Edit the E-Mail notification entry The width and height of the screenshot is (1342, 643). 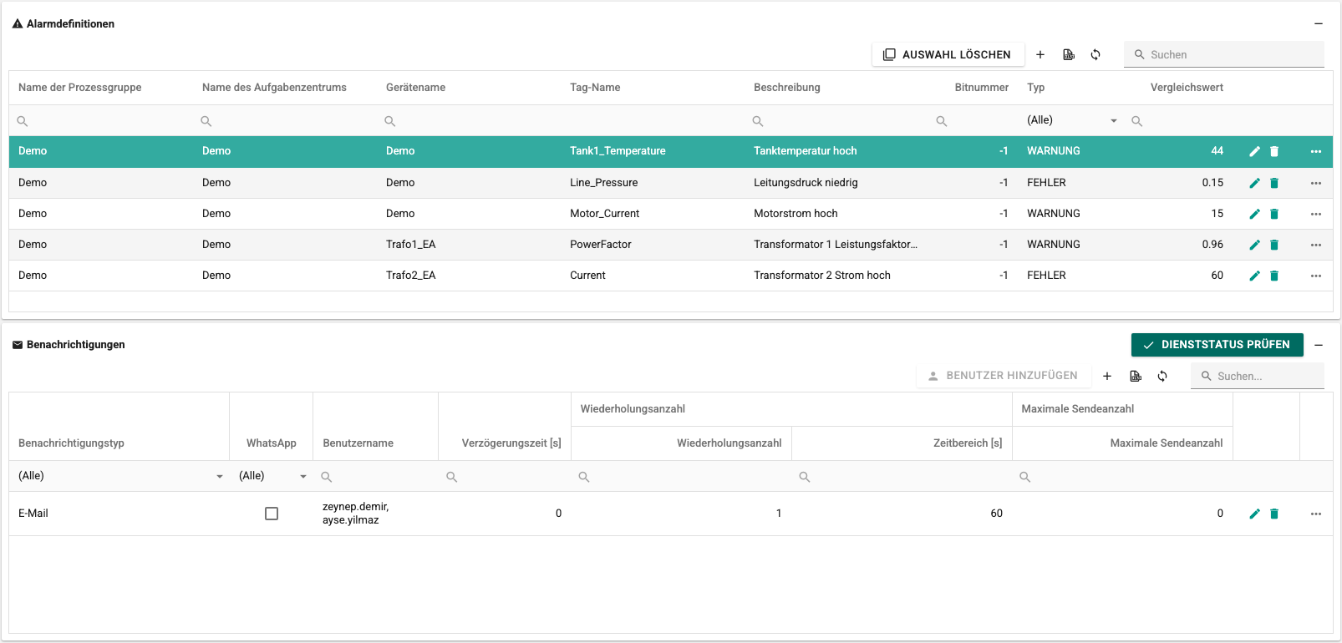tap(1254, 514)
